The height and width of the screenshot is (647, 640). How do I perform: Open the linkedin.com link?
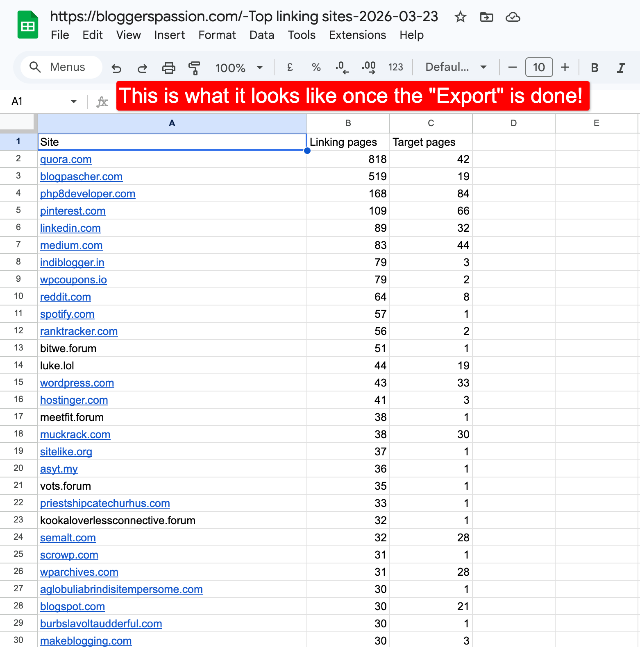(x=70, y=228)
